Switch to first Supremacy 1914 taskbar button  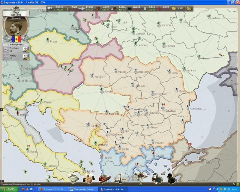(53, 189)
